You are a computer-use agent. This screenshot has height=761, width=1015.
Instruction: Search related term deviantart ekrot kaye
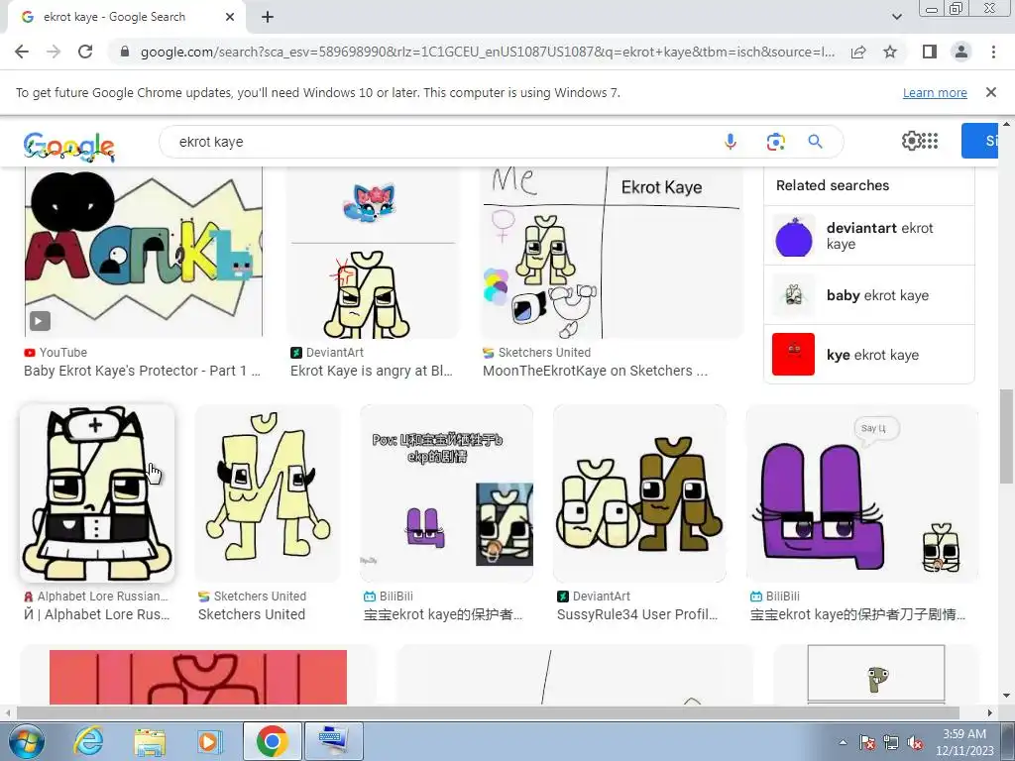tap(868, 236)
